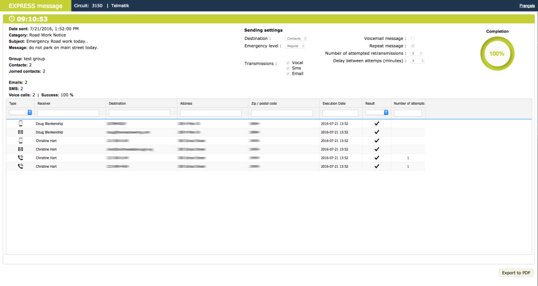Click the Category value Road Work Notice
The height and width of the screenshot is (286, 538).
(x=47, y=35)
